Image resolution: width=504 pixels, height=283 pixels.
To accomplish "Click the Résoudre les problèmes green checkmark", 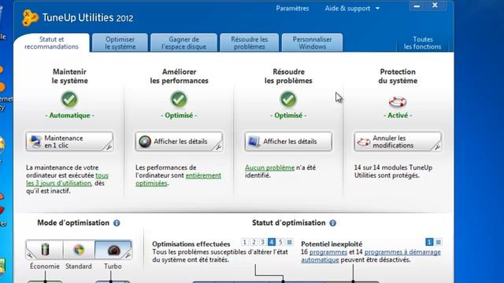I will (x=288, y=99).
